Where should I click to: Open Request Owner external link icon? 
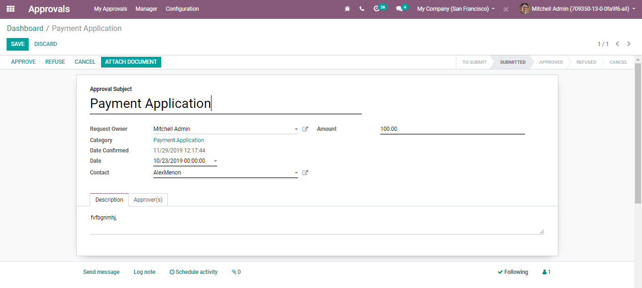[x=305, y=129]
